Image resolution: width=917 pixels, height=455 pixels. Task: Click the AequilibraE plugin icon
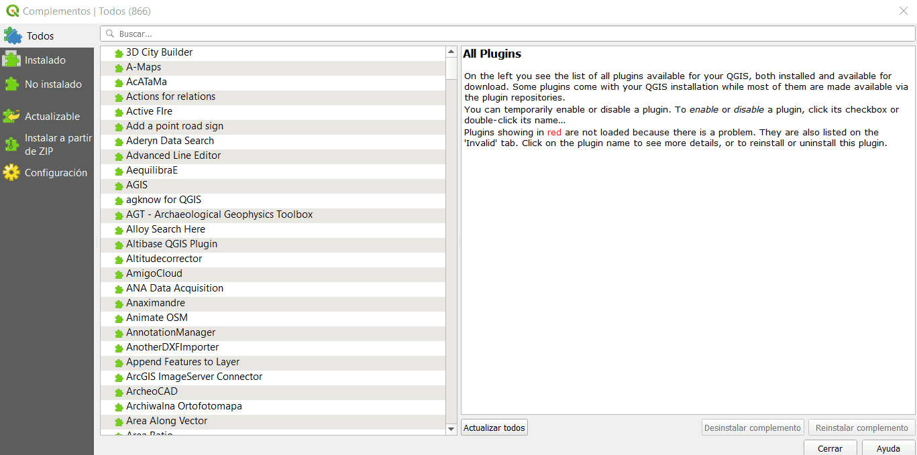(x=119, y=171)
